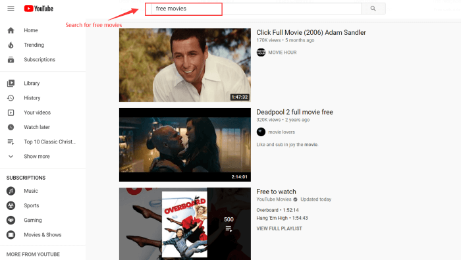Click the Trending flame icon
This screenshot has height=260, width=461.
(x=11, y=45)
